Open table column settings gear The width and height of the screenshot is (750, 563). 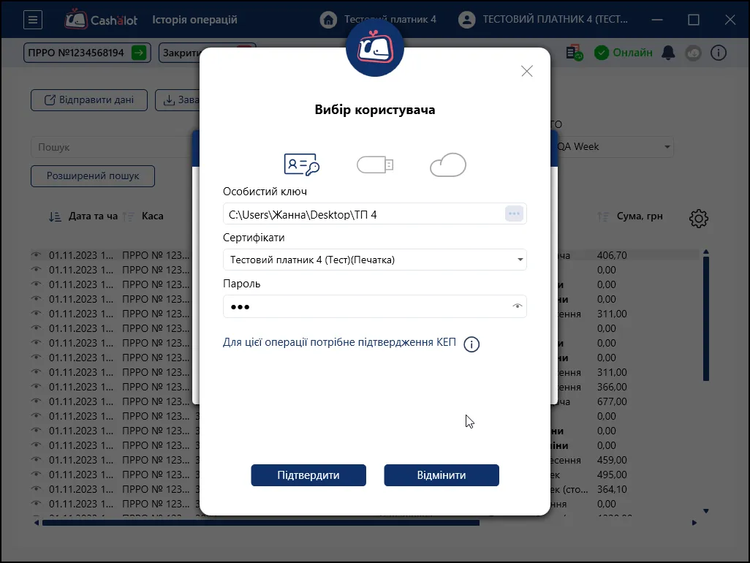pos(698,218)
